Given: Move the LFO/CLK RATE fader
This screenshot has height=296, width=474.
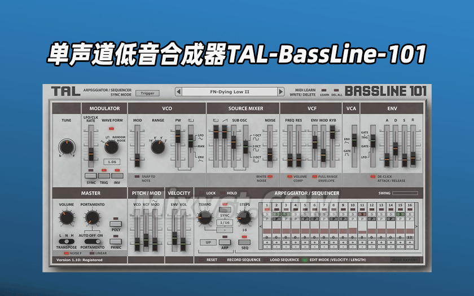Looking at the screenshot, I should point(91,154).
